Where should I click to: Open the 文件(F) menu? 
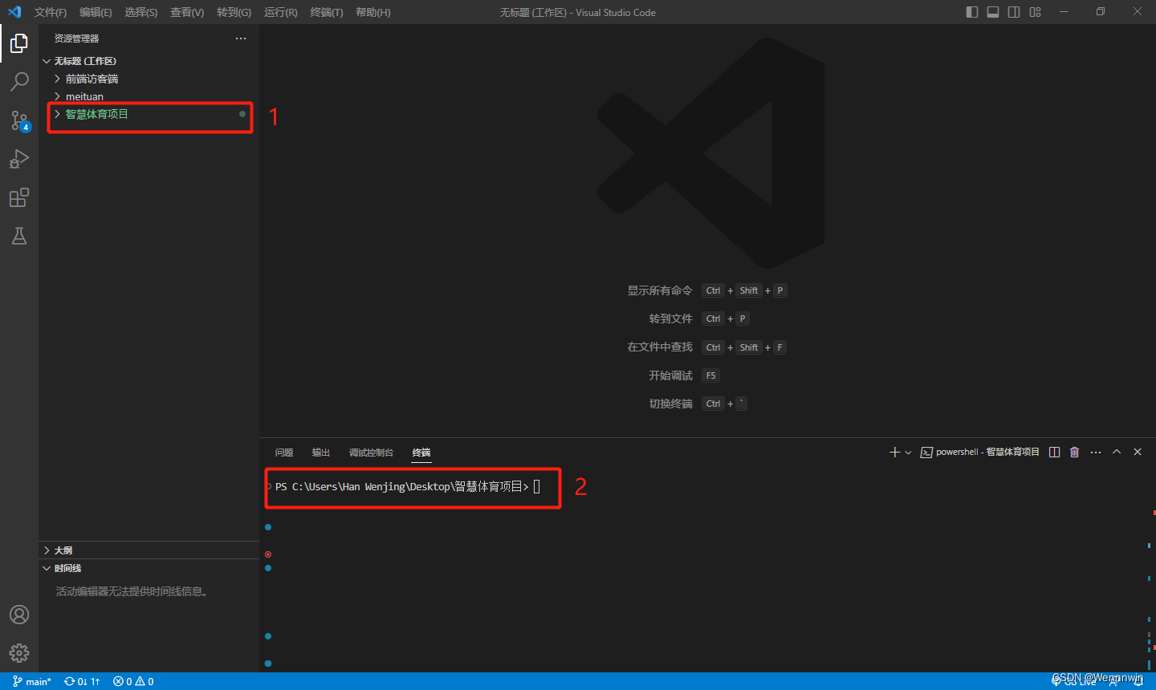tap(51, 12)
